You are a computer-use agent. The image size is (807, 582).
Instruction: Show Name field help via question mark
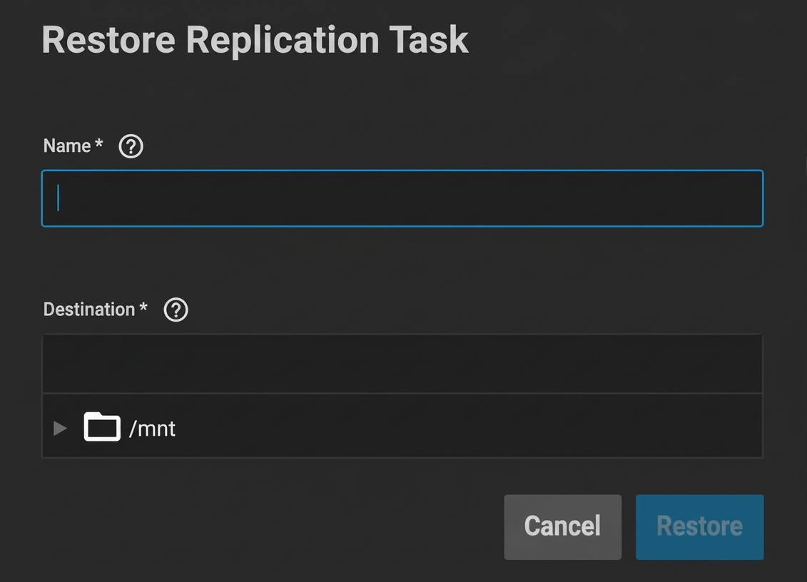tap(131, 146)
